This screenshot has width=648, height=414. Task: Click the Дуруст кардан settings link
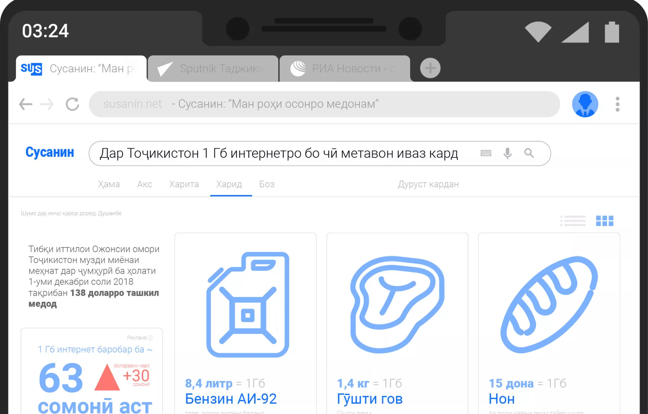coord(428,184)
